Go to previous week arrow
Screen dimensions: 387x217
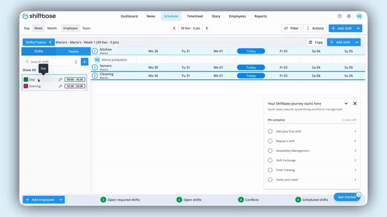coord(174,28)
